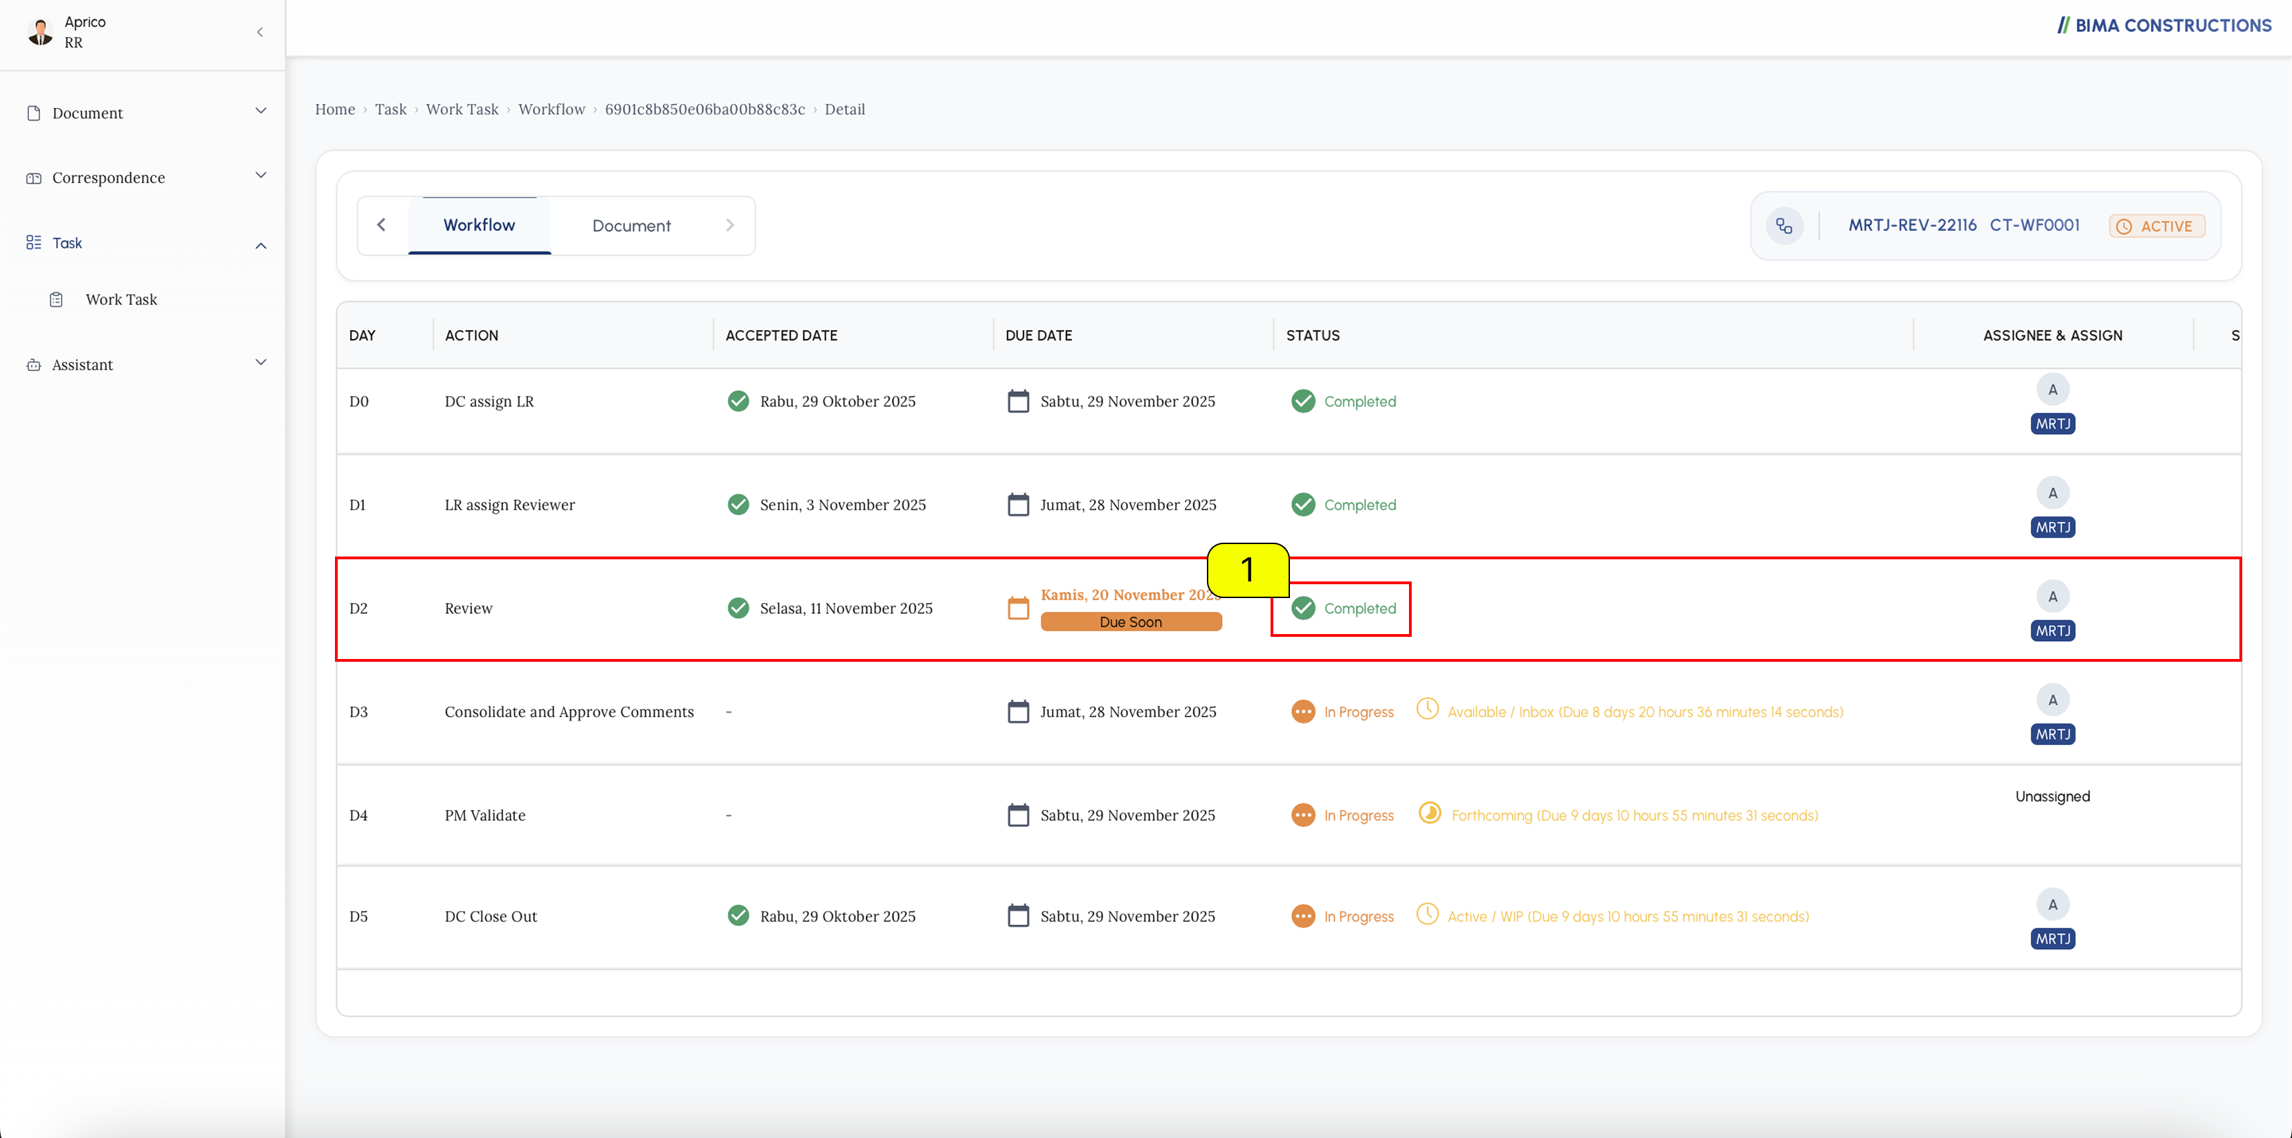Screen dimensions: 2292x1138
Task: Click 'Consolidate and Approve Comments' action text
Action: 570,712
